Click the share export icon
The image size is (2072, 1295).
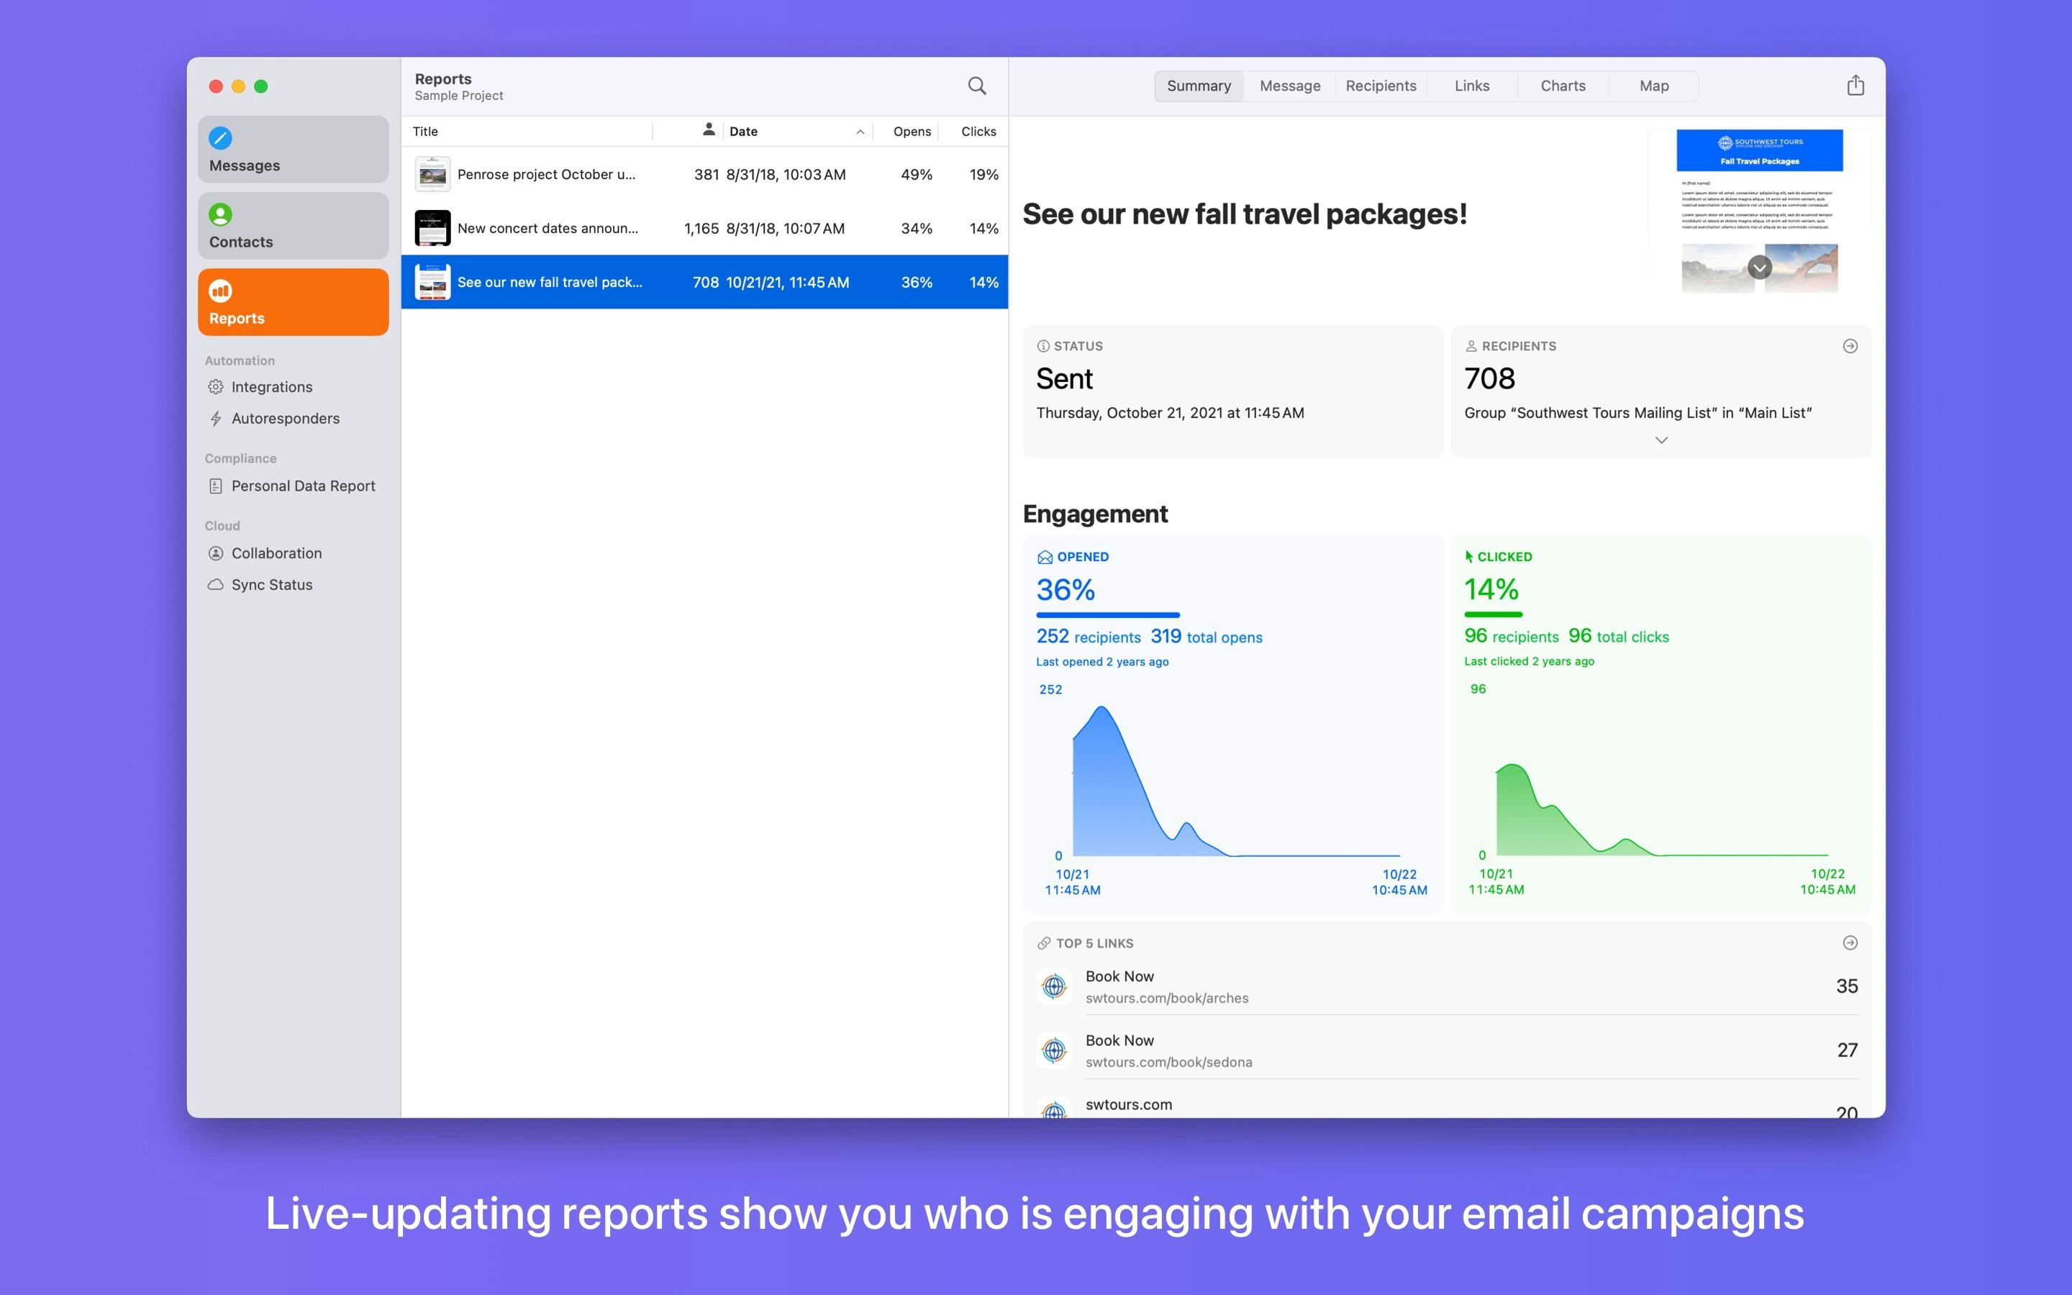[1855, 85]
